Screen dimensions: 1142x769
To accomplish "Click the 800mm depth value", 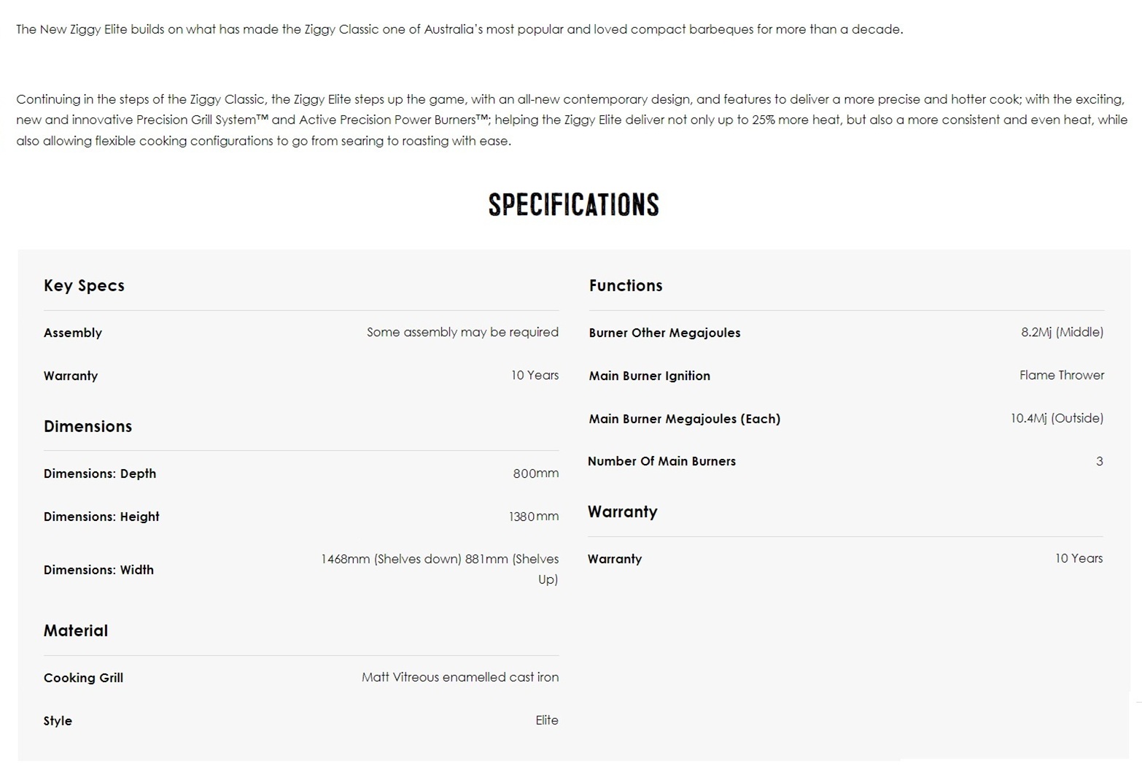I will click(536, 474).
